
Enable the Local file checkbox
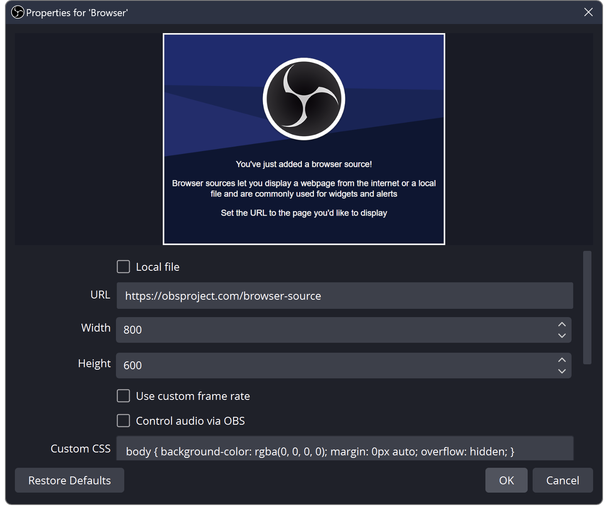(123, 267)
